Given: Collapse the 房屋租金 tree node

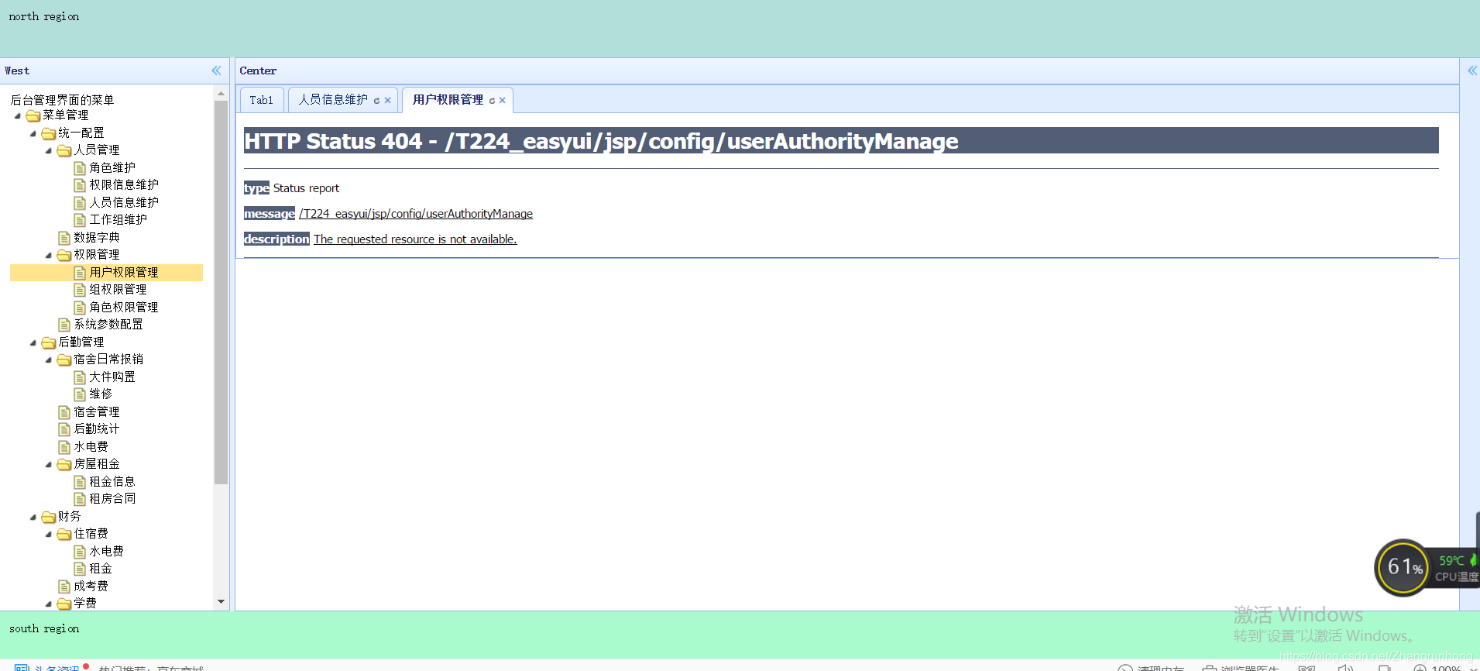Looking at the screenshot, I should tap(49, 464).
